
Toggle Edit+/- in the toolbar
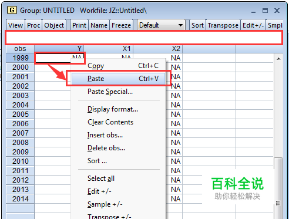coord(253,25)
